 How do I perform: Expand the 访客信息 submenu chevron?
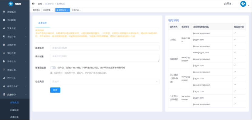26,62
